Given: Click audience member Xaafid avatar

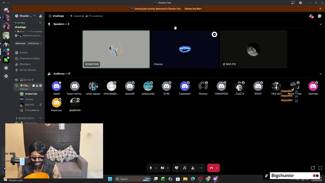Looking at the screenshot, I should [56, 86].
